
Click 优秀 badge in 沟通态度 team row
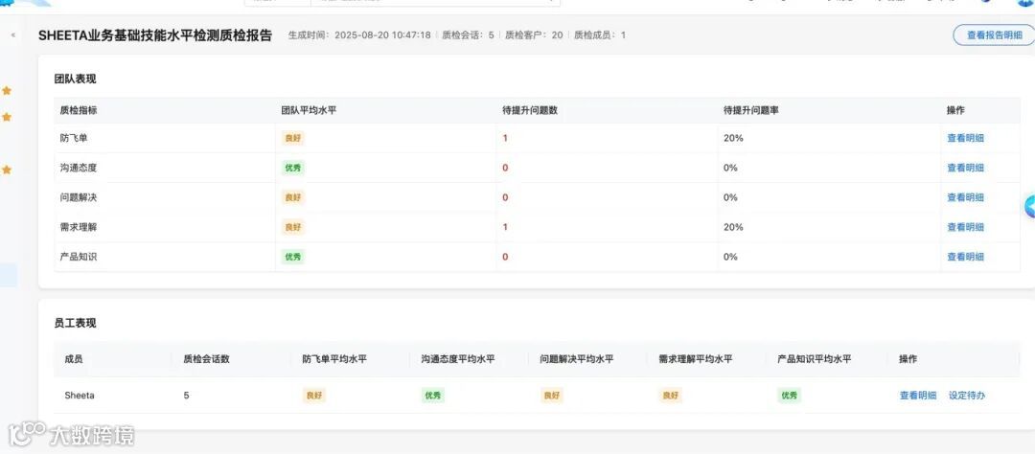(293, 168)
